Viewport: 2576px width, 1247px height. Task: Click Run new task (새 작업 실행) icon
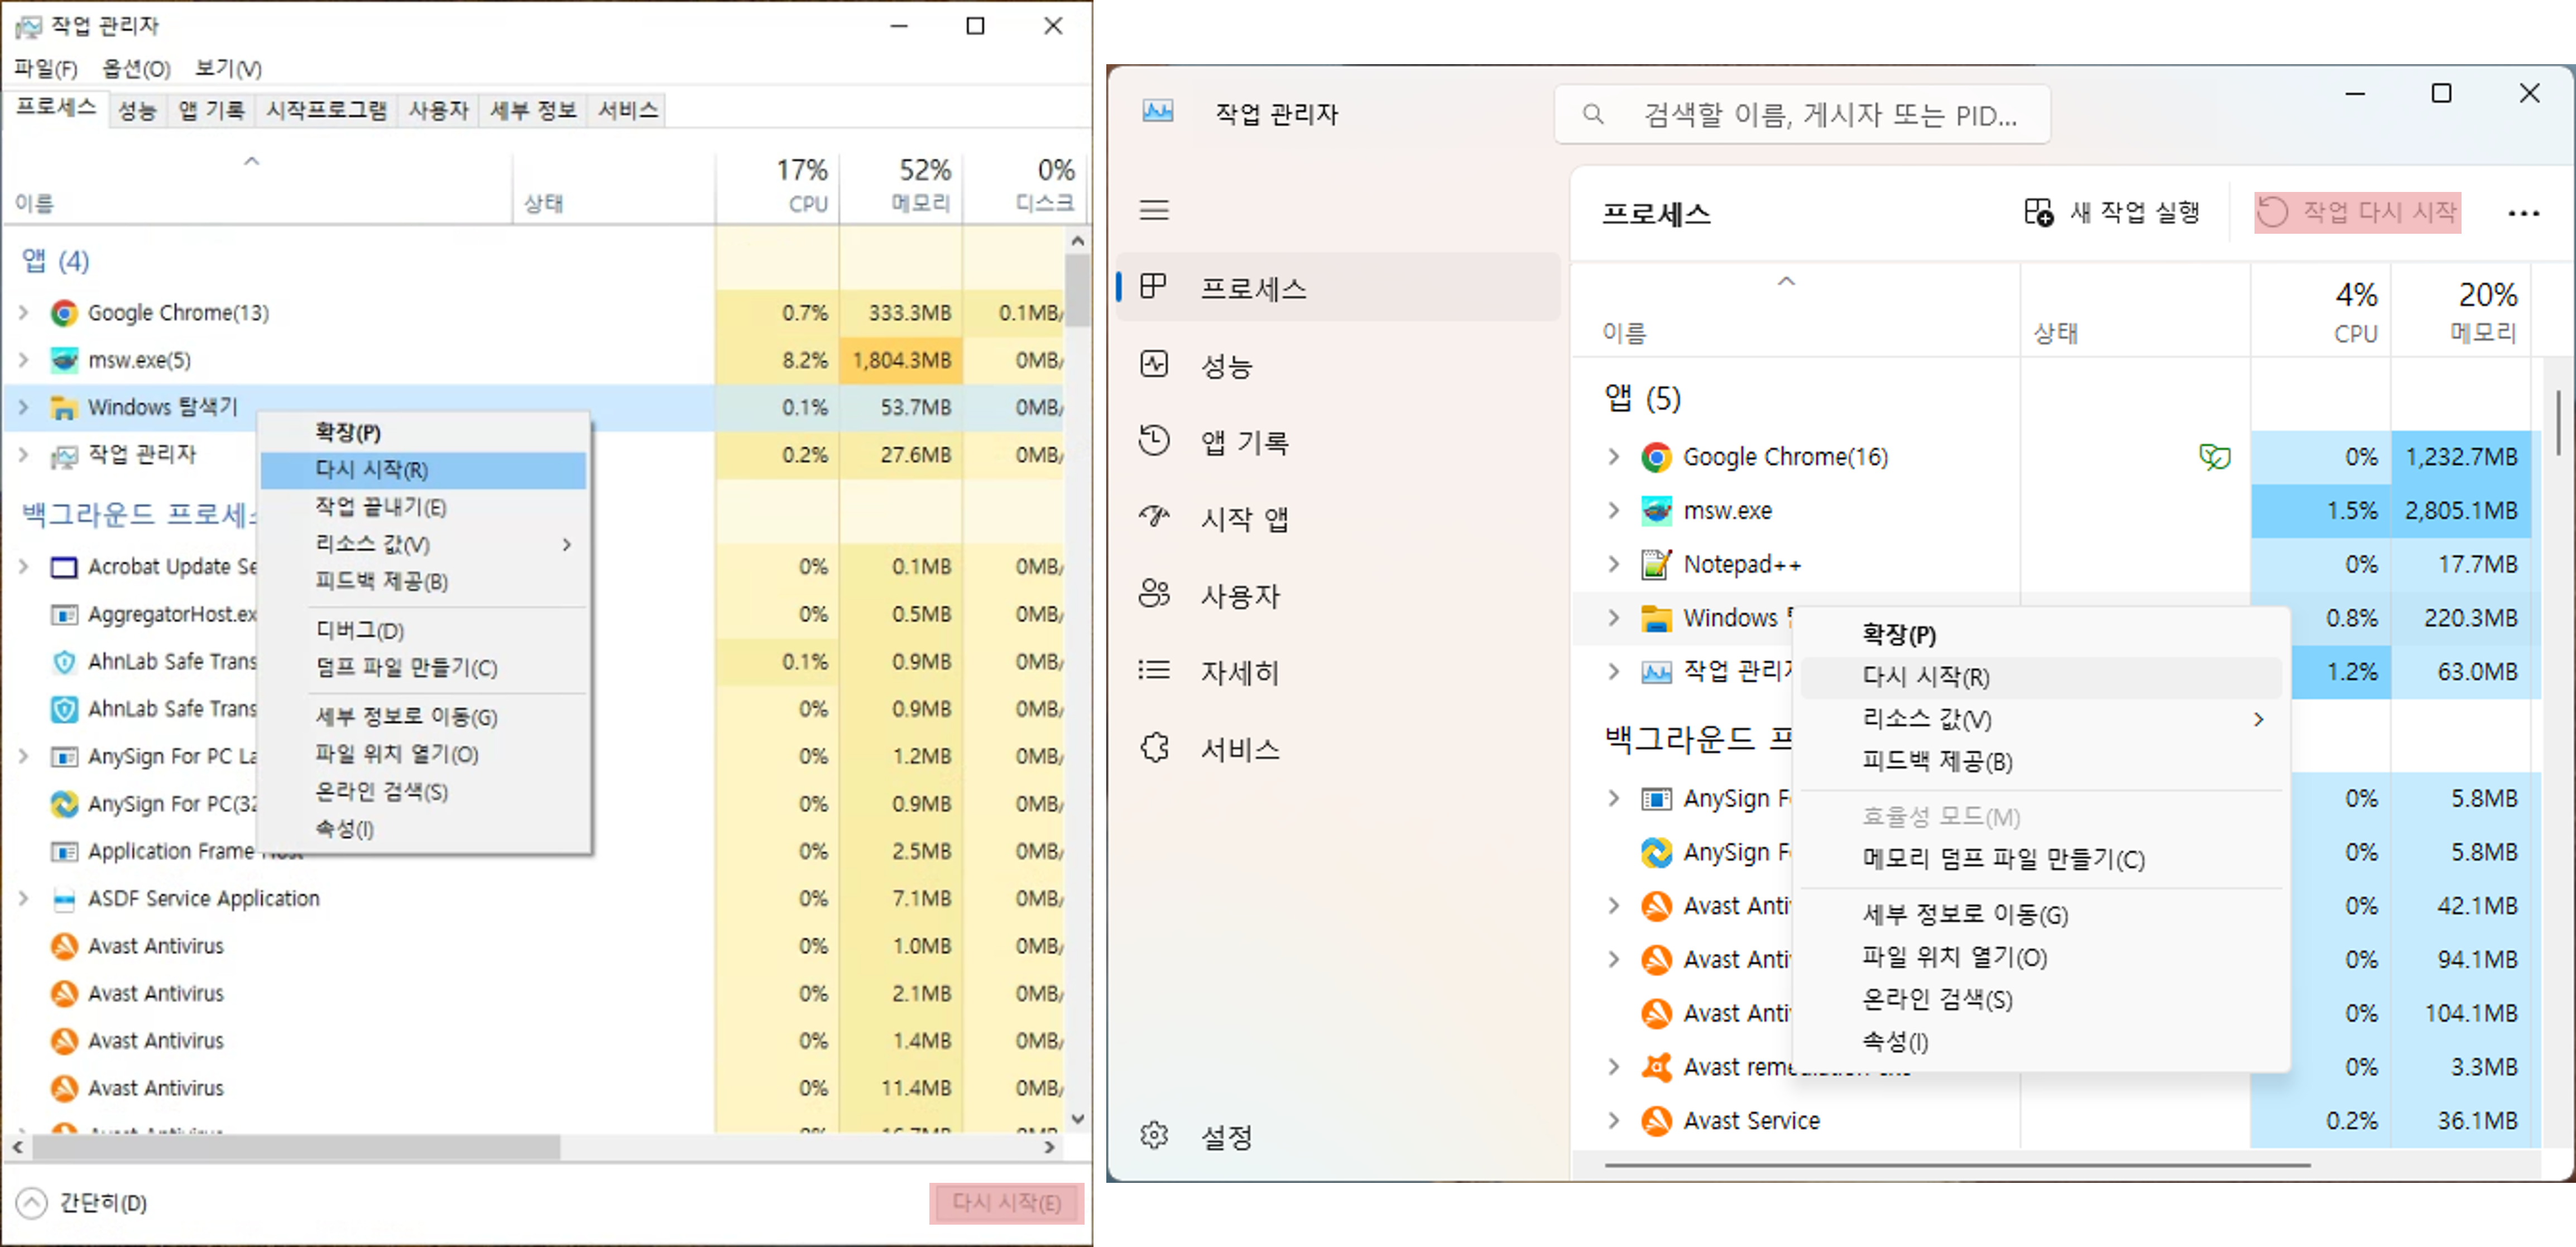click(2038, 212)
